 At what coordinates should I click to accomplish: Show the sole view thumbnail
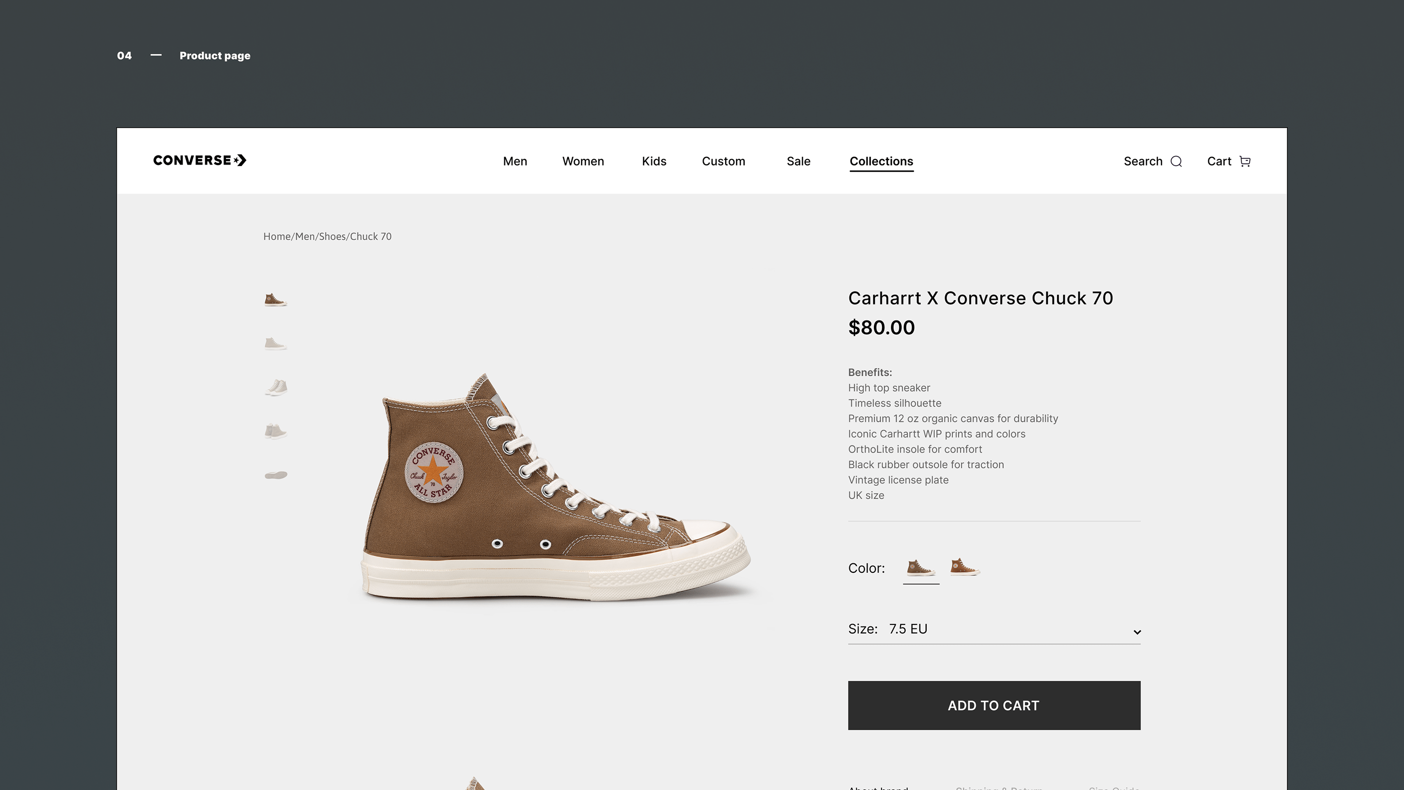tap(276, 476)
